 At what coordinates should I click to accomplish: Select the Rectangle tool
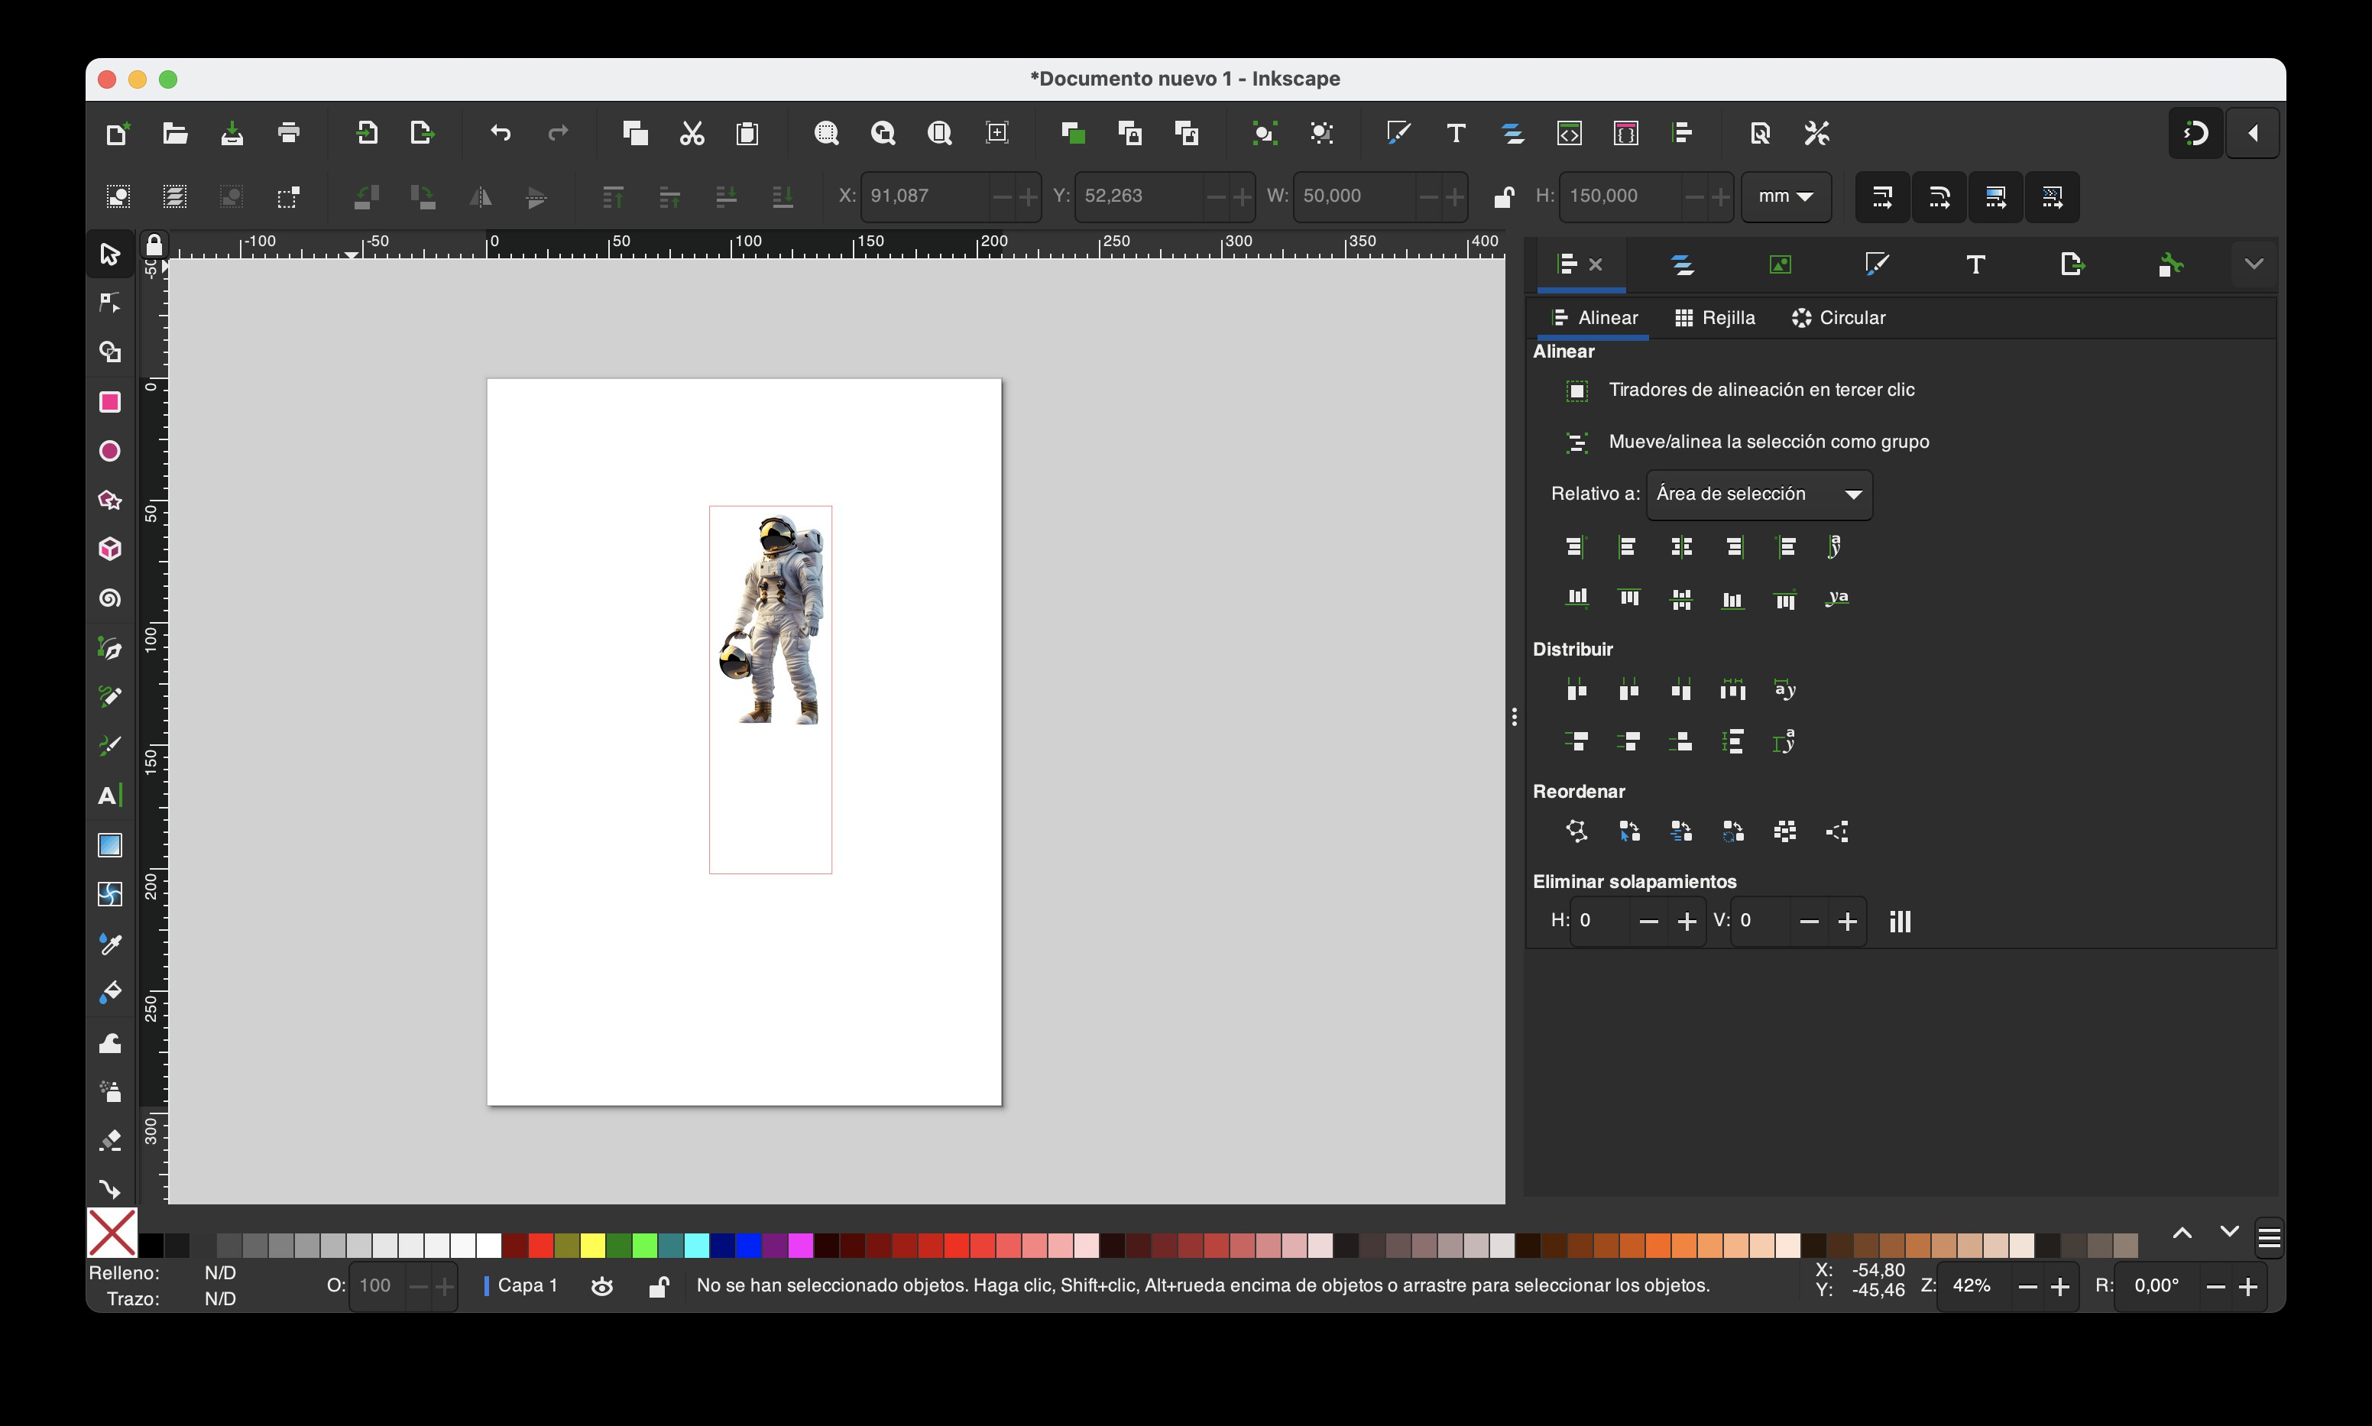point(109,402)
